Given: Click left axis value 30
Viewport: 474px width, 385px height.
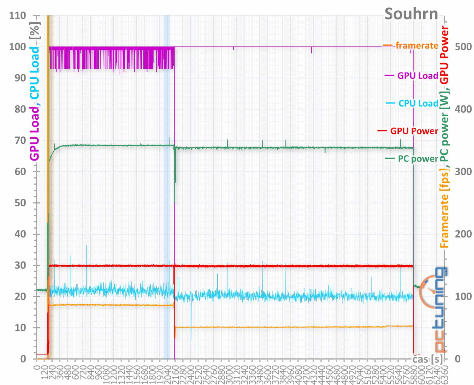Looking at the screenshot, I should (20, 265).
